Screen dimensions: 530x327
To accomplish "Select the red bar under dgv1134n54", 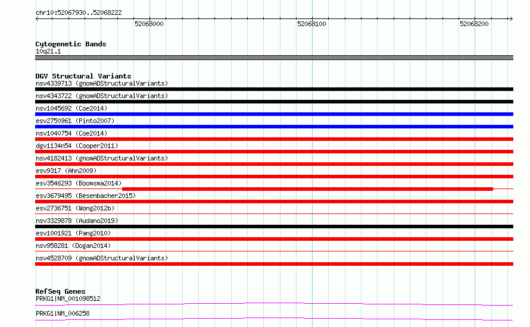I will click(x=274, y=152).
